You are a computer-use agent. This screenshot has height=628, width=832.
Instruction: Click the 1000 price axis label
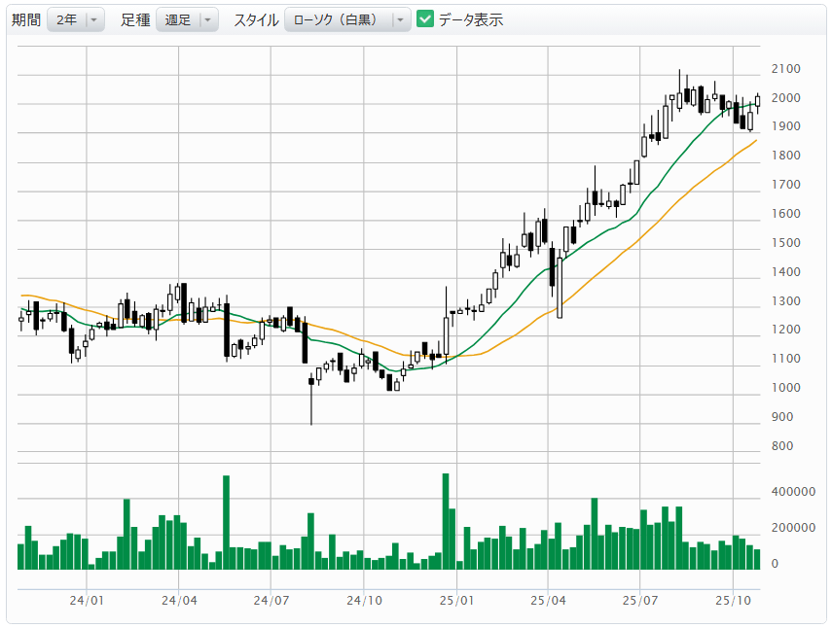[785, 388]
